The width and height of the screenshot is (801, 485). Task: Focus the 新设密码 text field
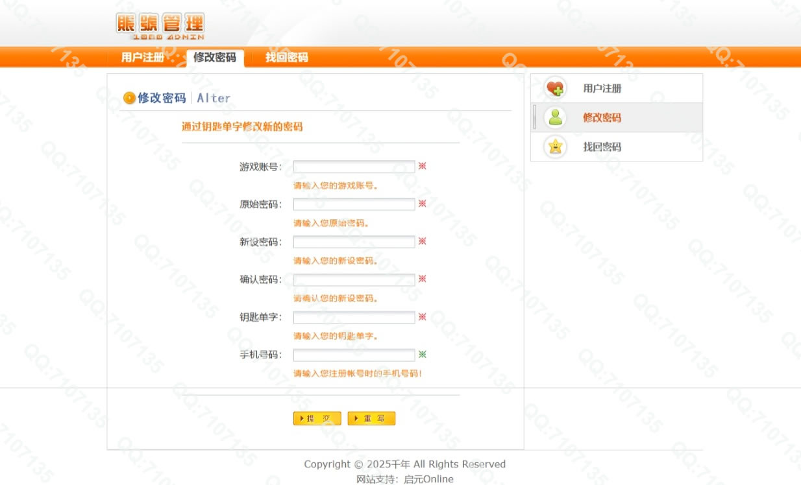354,242
